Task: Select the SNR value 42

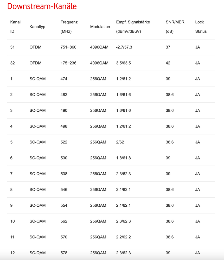Action: 168,63
